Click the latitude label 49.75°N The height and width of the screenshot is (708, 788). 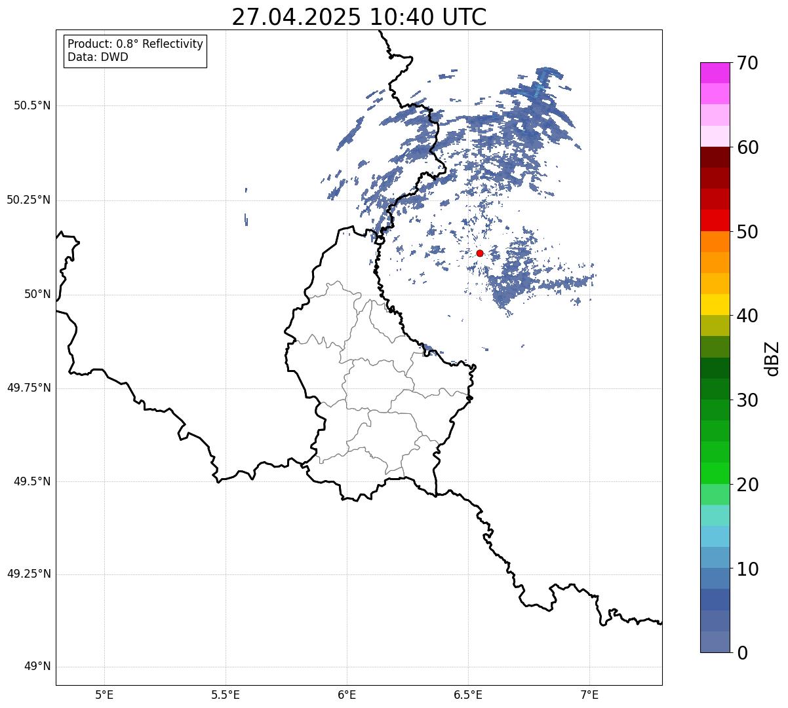[x=29, y=388]
